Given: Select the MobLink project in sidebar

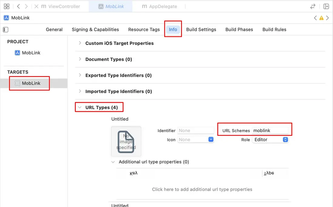Looking at the screenshot, I should 31,53.
